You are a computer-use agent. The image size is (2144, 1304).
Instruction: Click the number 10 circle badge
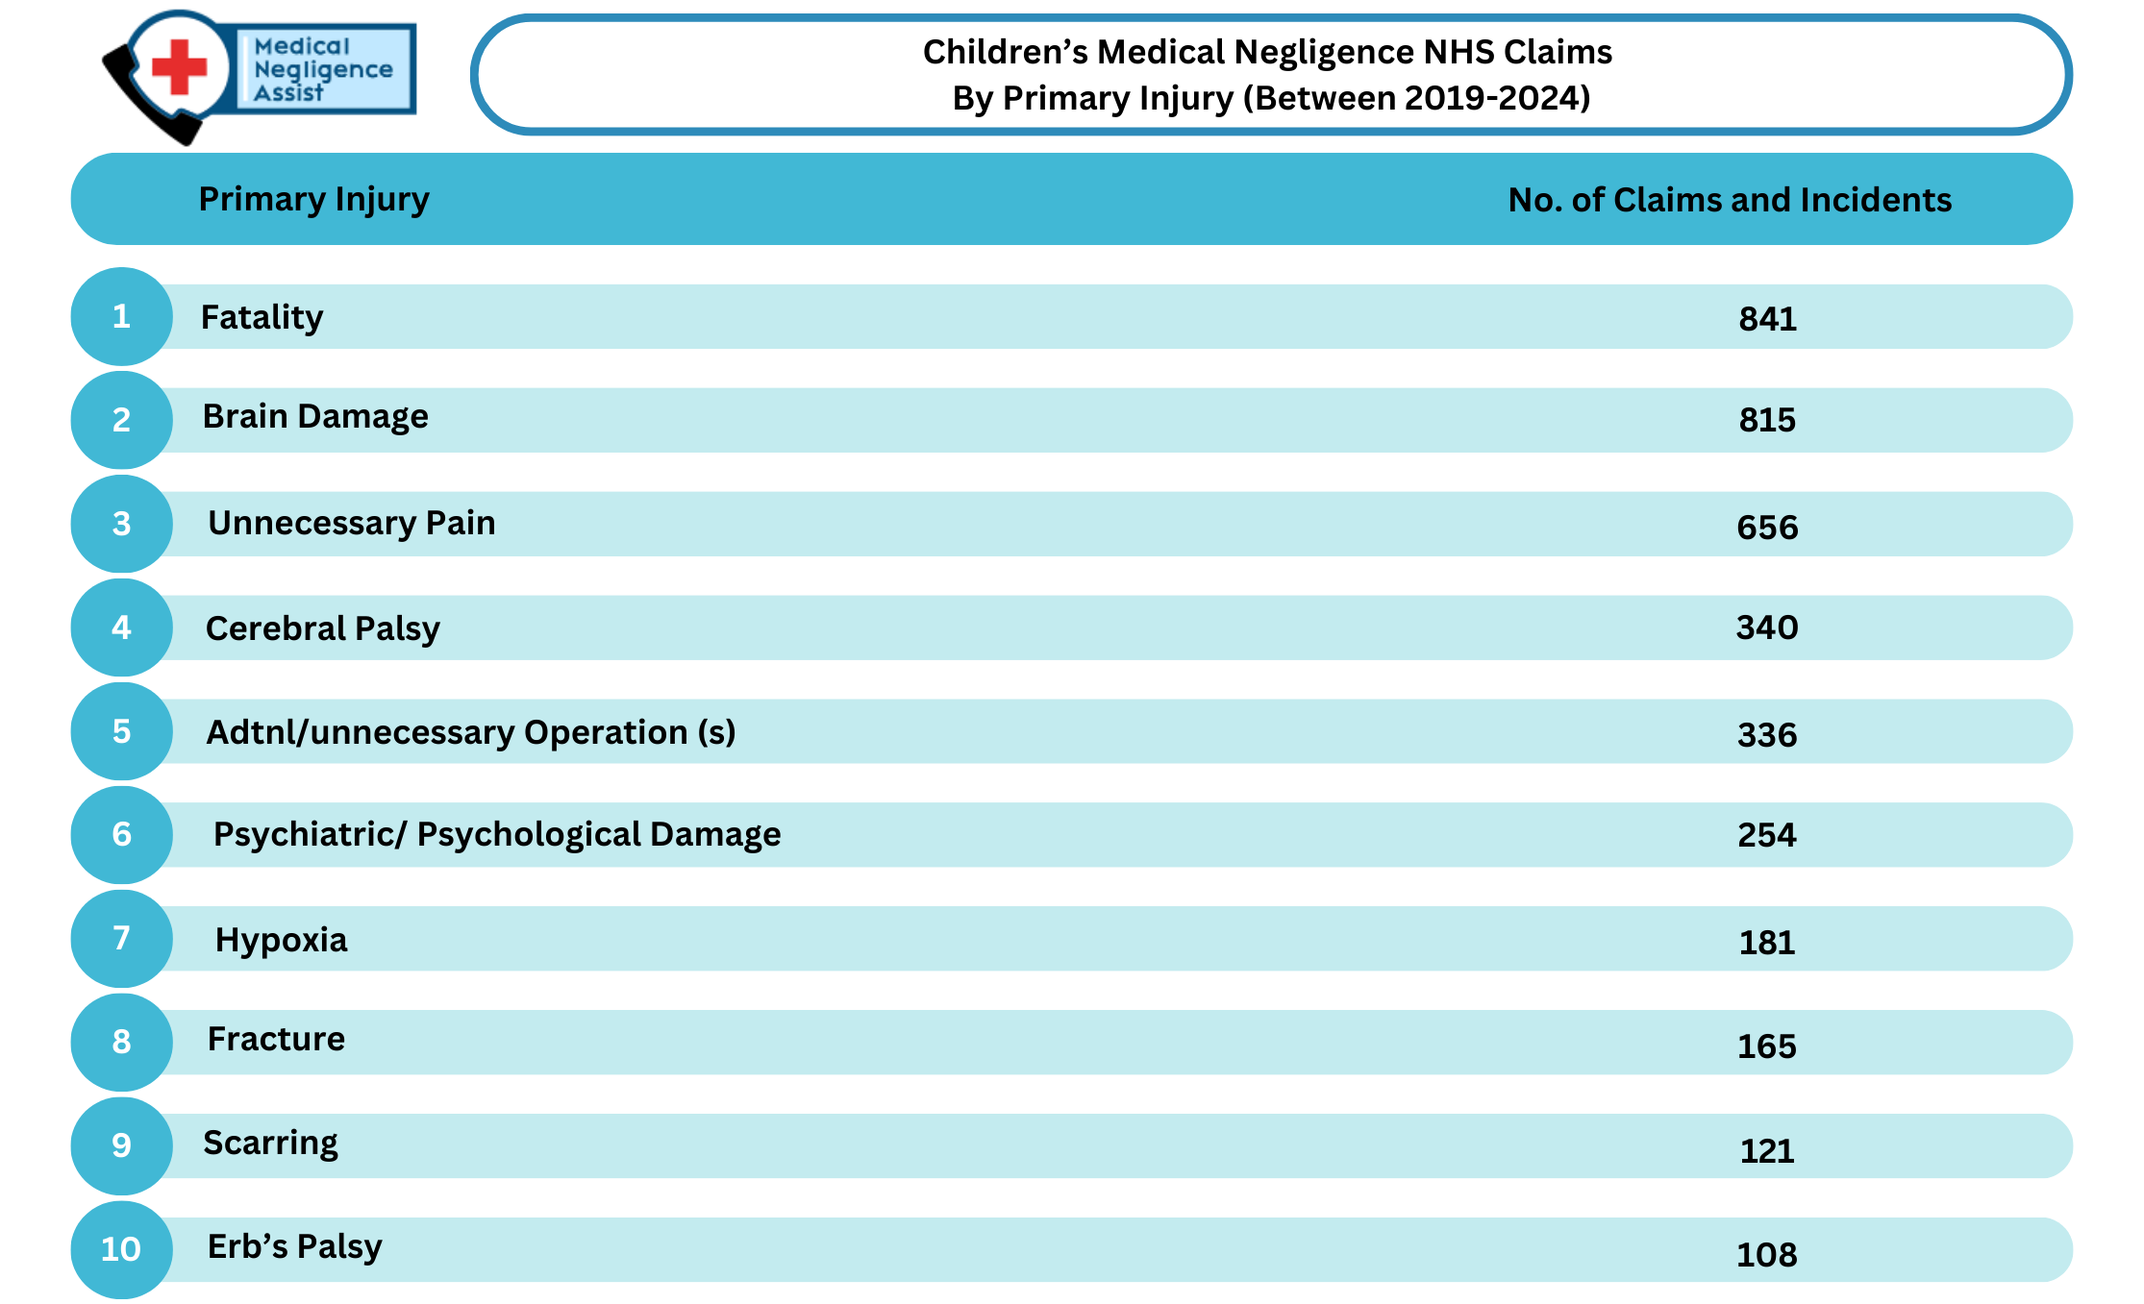tap(121, 1249)
